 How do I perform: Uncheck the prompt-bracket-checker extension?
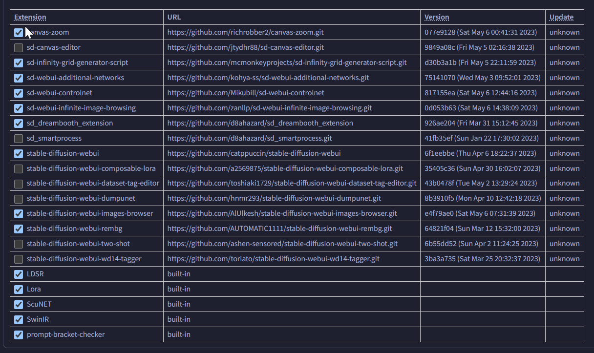click(x=19, y=334)
